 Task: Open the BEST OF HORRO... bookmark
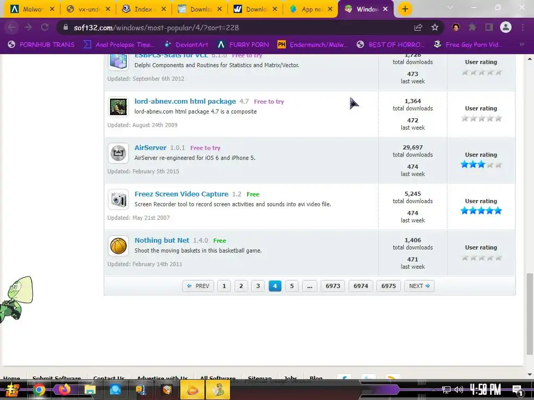(390, 45)
